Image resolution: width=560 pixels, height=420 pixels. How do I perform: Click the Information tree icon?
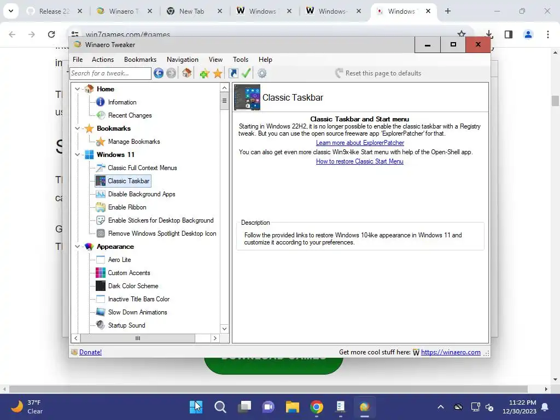(101, 102)
